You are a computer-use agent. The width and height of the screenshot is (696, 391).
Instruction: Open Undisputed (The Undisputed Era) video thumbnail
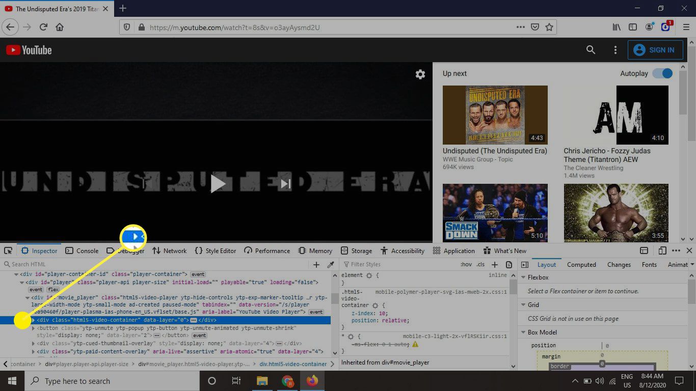click(495, 115)
